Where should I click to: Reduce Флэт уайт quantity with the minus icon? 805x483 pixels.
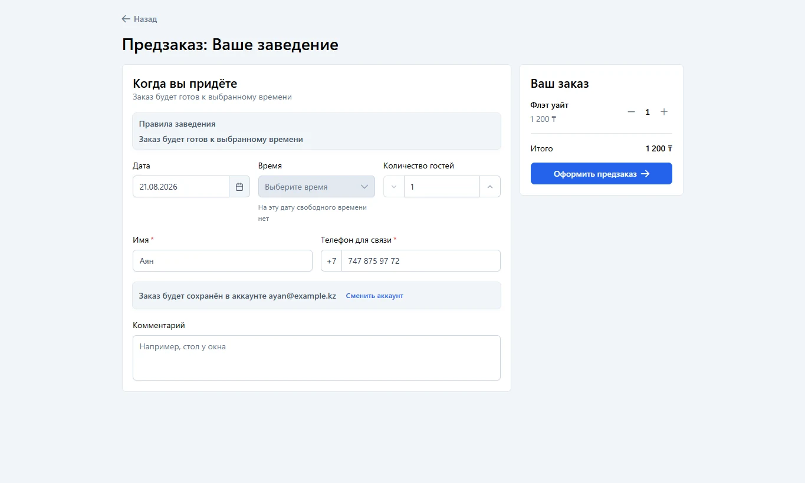631,112
